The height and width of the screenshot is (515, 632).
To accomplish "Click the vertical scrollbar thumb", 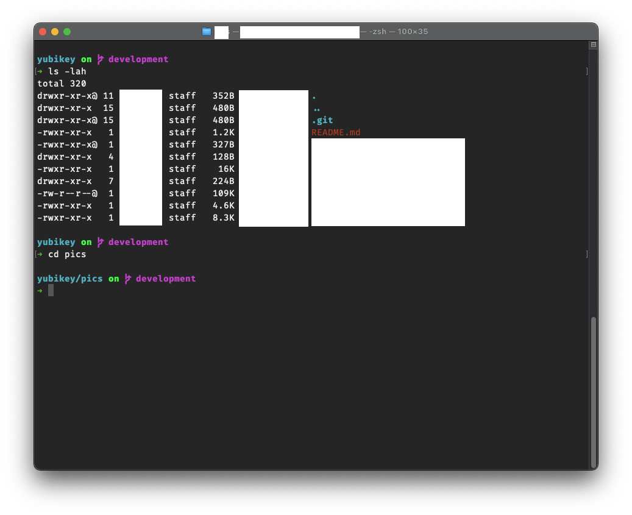I will point(593,390).
